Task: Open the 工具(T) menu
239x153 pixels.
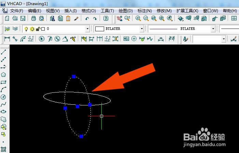Action: tap(107, 11)
